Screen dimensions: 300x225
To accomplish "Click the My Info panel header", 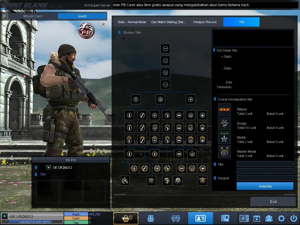I will point(71,160).
